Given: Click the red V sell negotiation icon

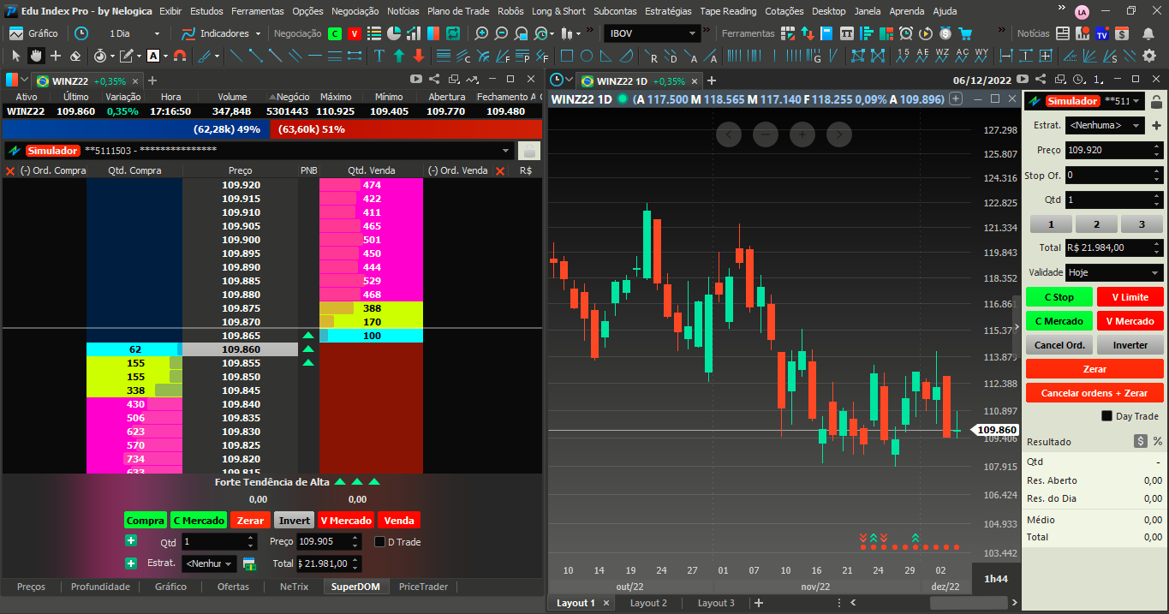Looking at the screenshot, I should (354, 33).
